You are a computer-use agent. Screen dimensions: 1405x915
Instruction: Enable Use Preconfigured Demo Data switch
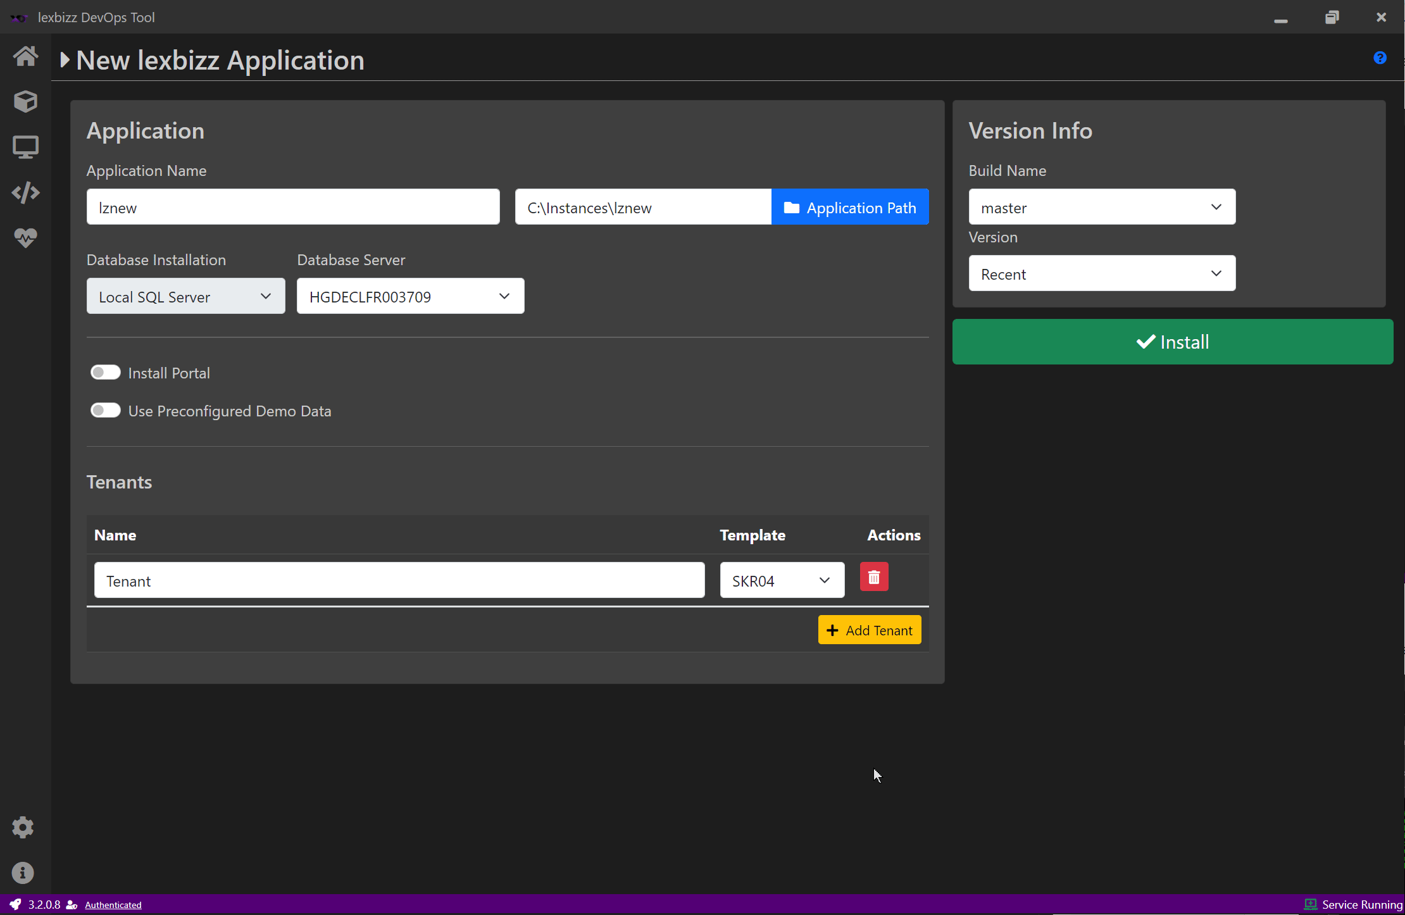105,411
